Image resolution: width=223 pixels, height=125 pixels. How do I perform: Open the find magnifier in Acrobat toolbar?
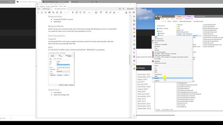[53, 12]
